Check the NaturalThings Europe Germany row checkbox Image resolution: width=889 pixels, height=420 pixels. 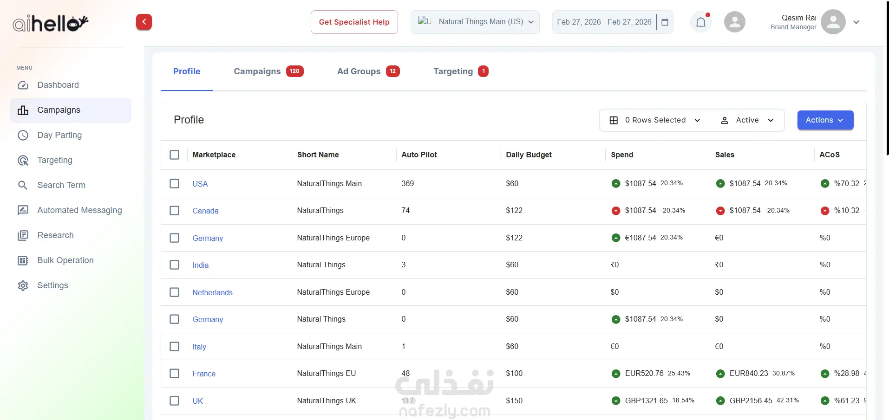(x=175, y=238)
